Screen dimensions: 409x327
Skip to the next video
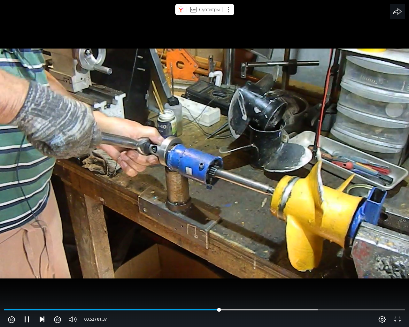tap(42, 319)
